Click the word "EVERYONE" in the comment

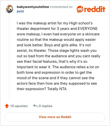(87, 28)
